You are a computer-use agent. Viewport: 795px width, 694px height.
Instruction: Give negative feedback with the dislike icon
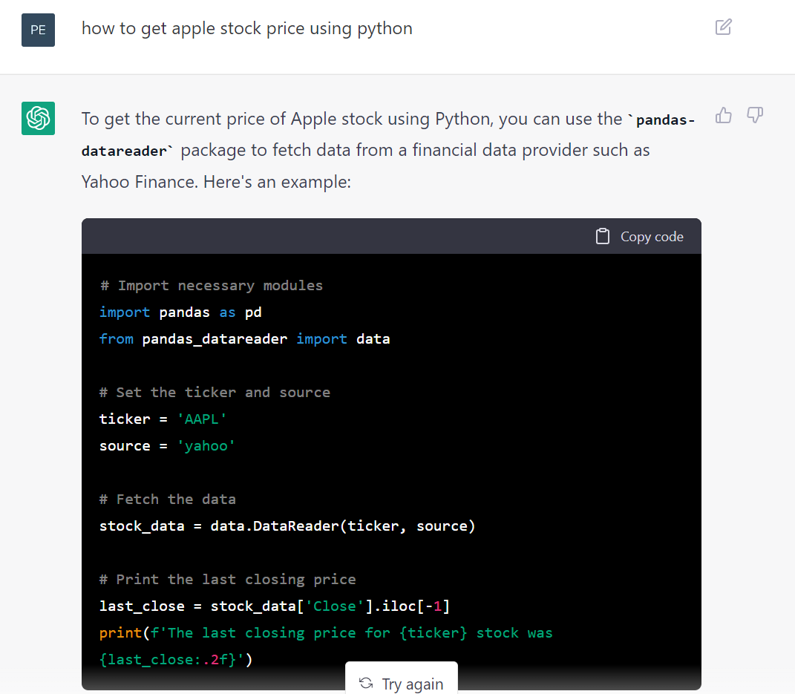click(754, 116)
